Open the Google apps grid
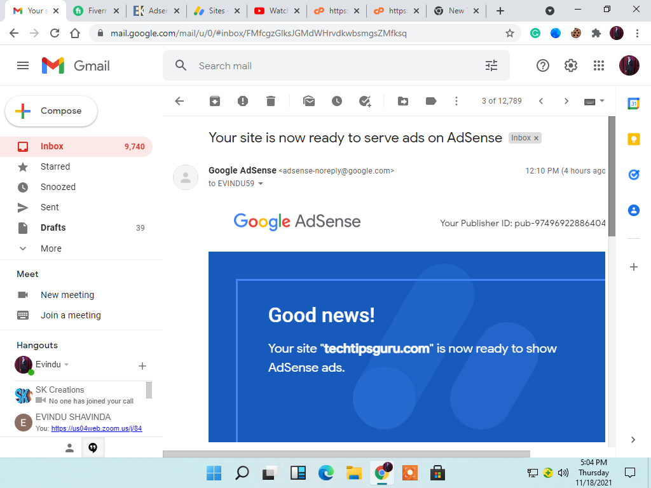This screenshot has width=651, height=488. pyautogui.click(x=599, y=65)
